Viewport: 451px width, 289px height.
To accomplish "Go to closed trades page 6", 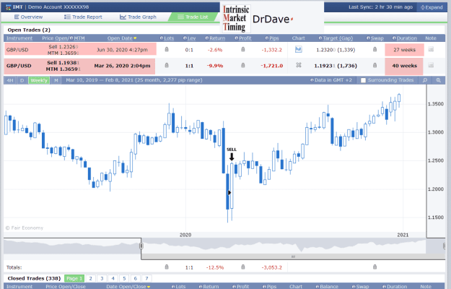I will pos(136,278).
